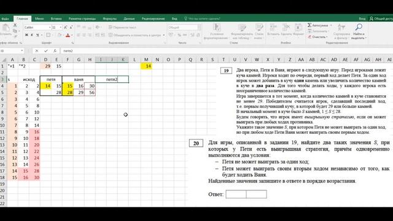Viewport: 393px width, 221px height.
Task: Click the AutoSum sigma icon
Action: coord(309,25)
